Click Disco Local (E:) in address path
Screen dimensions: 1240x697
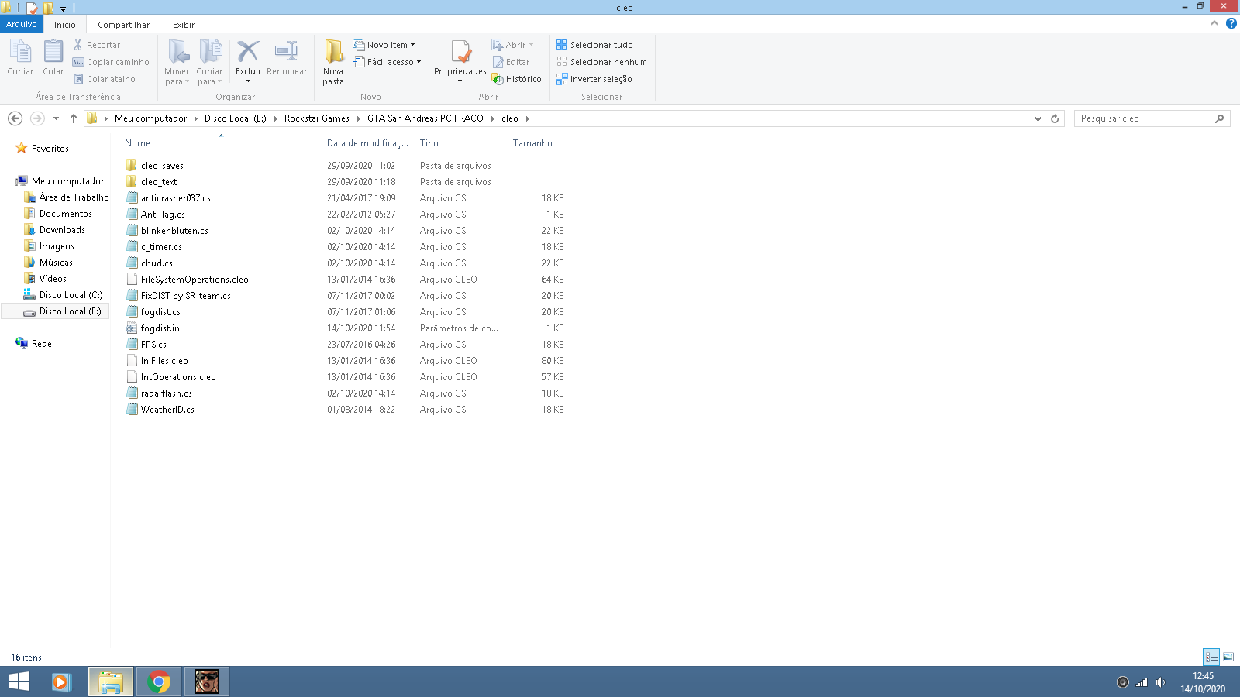tap(236, 118)
